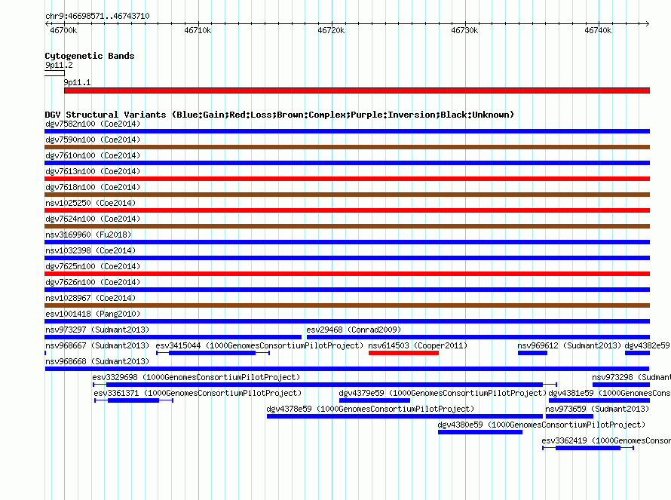The width and height of the screenshot is (671, 500).
Task: Open variant nsv968668 (Sudmant2013) label
Action: [x=97, y=361]
